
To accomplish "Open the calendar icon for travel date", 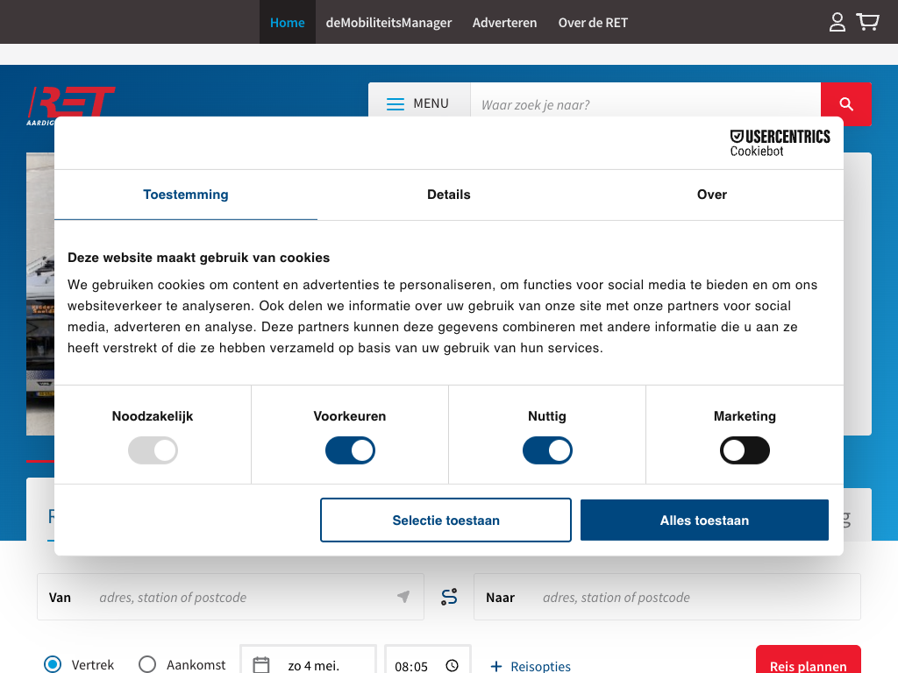I will click(x=261, y=665).
